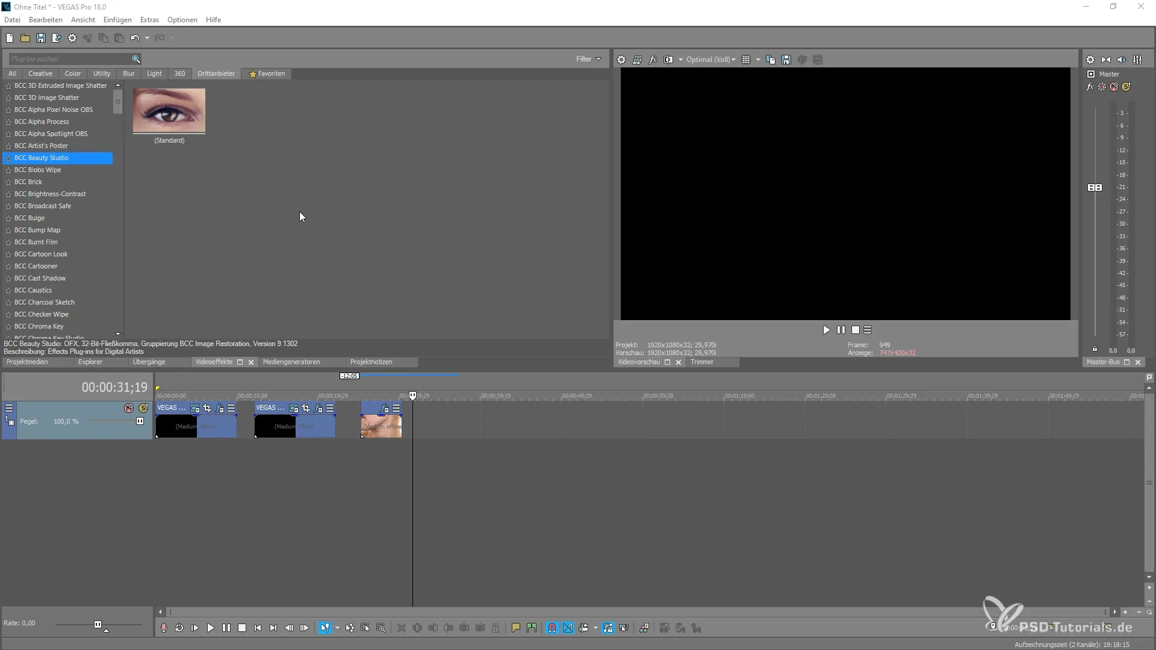This screenshot has width=1156, height=650.
Task: Close the Videoeffekte panel tab
Action: 251,362
